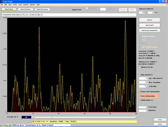Toggle Enable auto-interpolation checkbox
This screenshot has width=168, height=127.
139,91
